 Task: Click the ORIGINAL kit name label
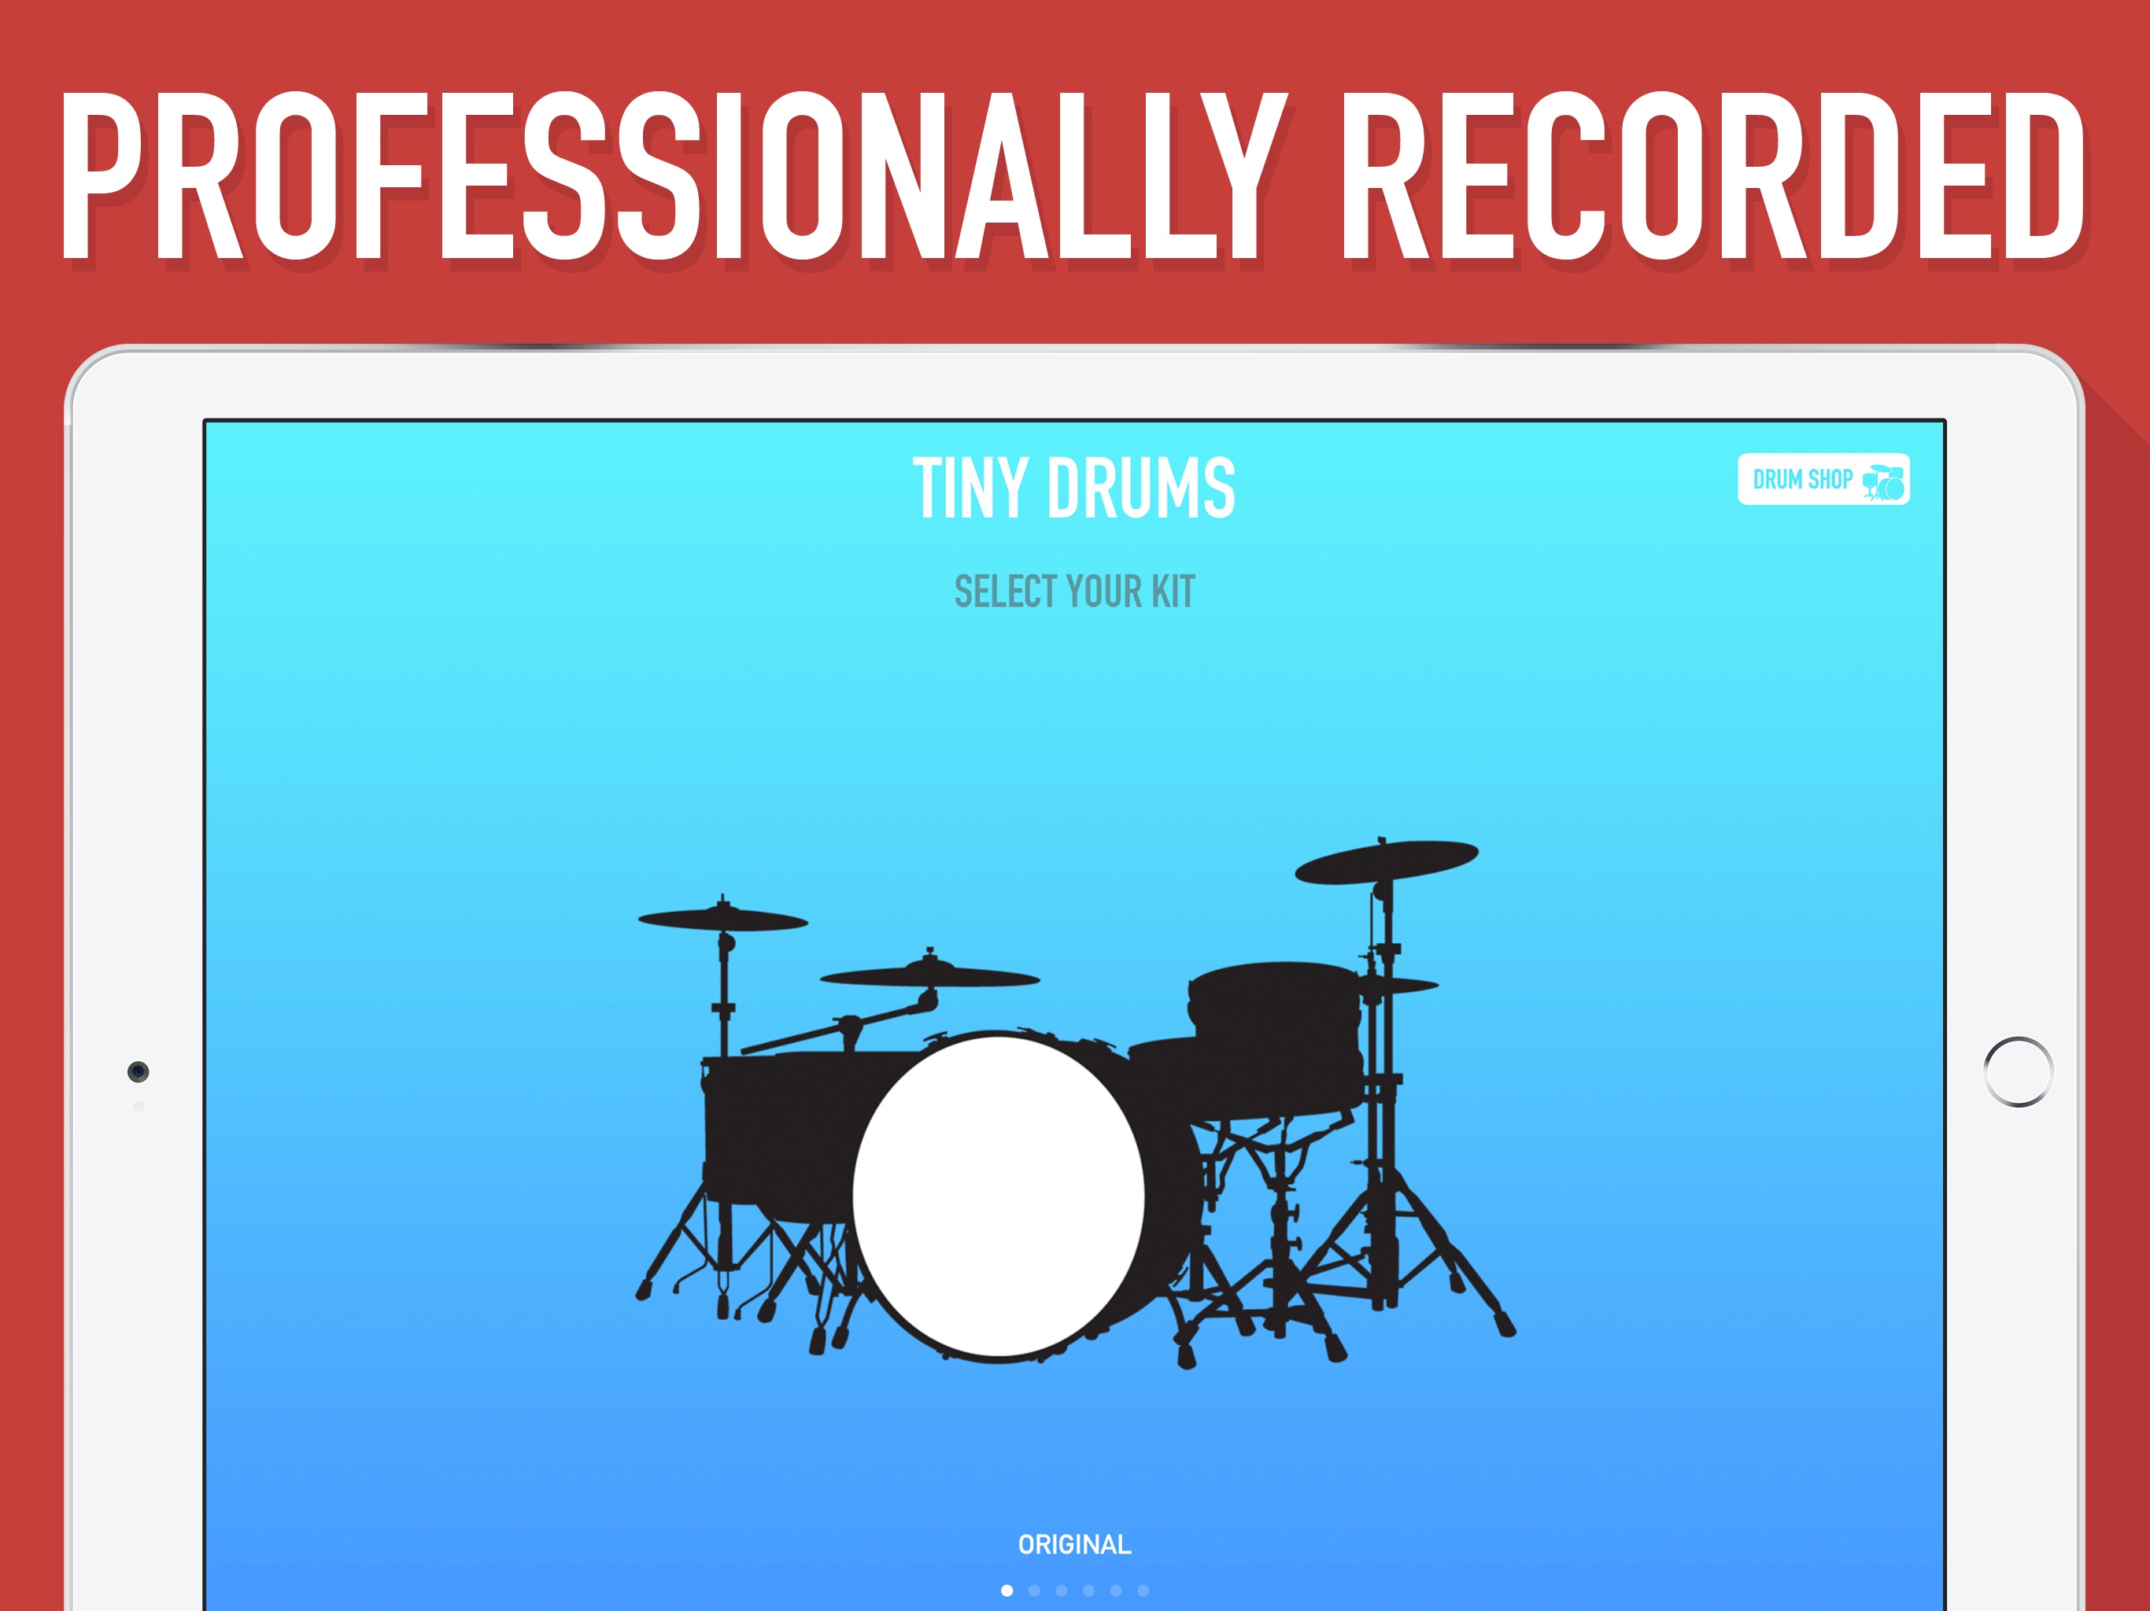pyautogui.click(x=1074, y=1544)
